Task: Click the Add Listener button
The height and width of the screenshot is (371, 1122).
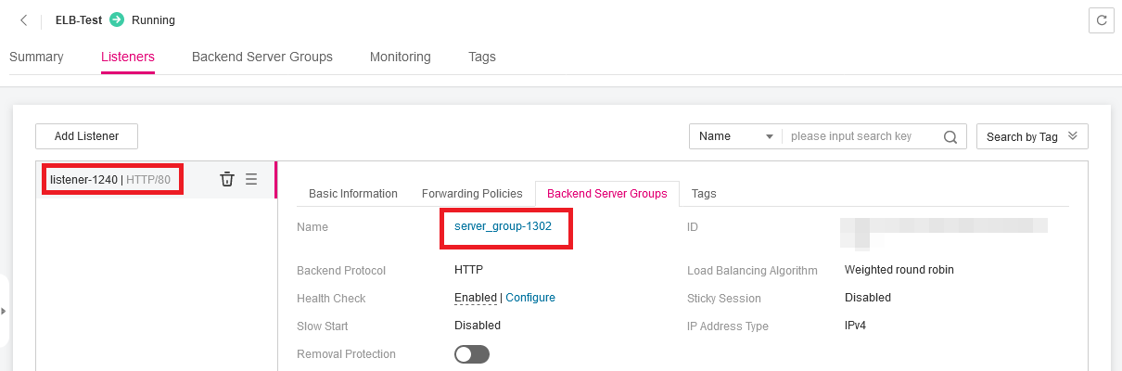Action: [86, 136]
